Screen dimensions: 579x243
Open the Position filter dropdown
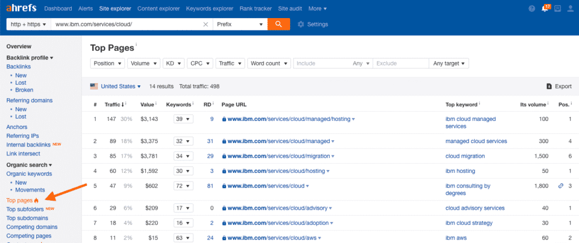107,63
